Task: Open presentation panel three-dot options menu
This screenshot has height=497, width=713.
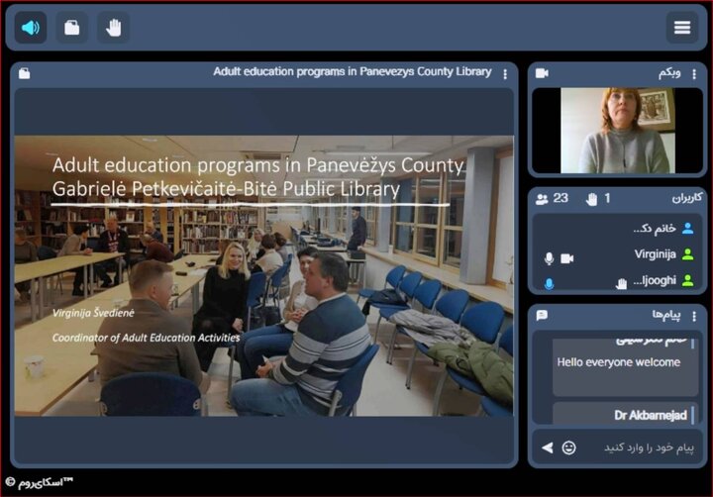Action: point(505,73)
